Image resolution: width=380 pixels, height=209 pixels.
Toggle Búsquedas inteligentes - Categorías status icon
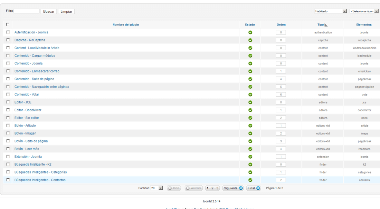250,172
